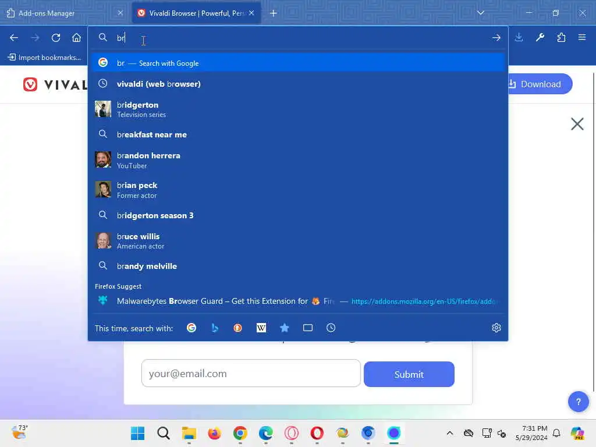Close the Vivaldi page popup with X
This screenshot has width=596, height=447.
click(577, 124)
